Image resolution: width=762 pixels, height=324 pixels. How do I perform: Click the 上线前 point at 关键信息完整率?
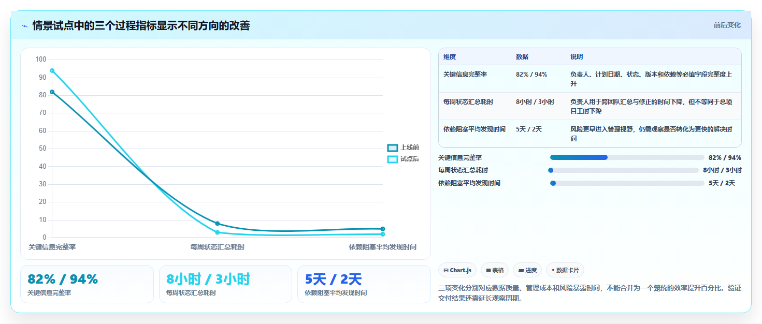pos(52,92)
